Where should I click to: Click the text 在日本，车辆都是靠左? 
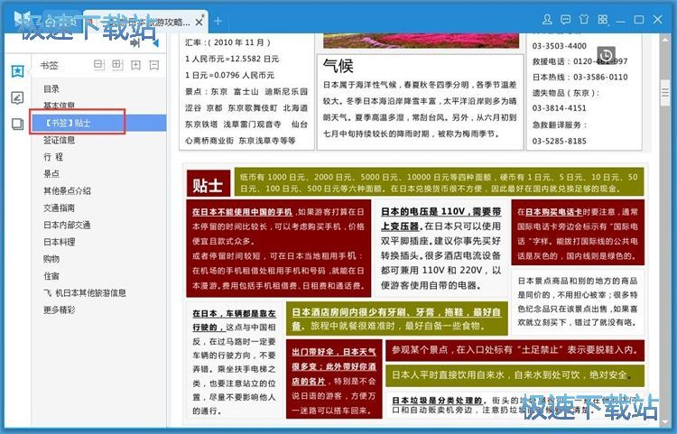click(x=234, y=313)
